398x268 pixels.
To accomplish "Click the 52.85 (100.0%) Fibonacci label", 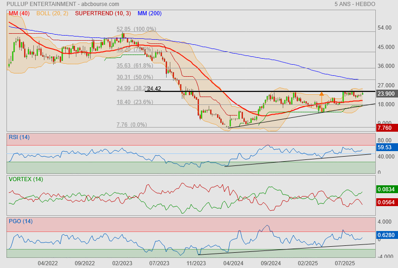I will (x=137, y=29).
